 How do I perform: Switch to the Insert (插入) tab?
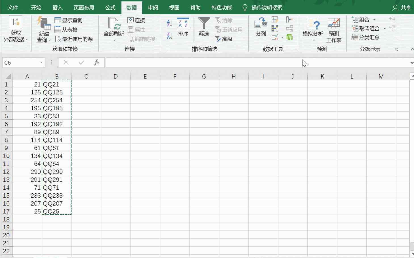(x=57, y=8)
